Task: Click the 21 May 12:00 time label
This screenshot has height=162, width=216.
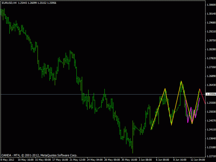Action: pos(77,160)
